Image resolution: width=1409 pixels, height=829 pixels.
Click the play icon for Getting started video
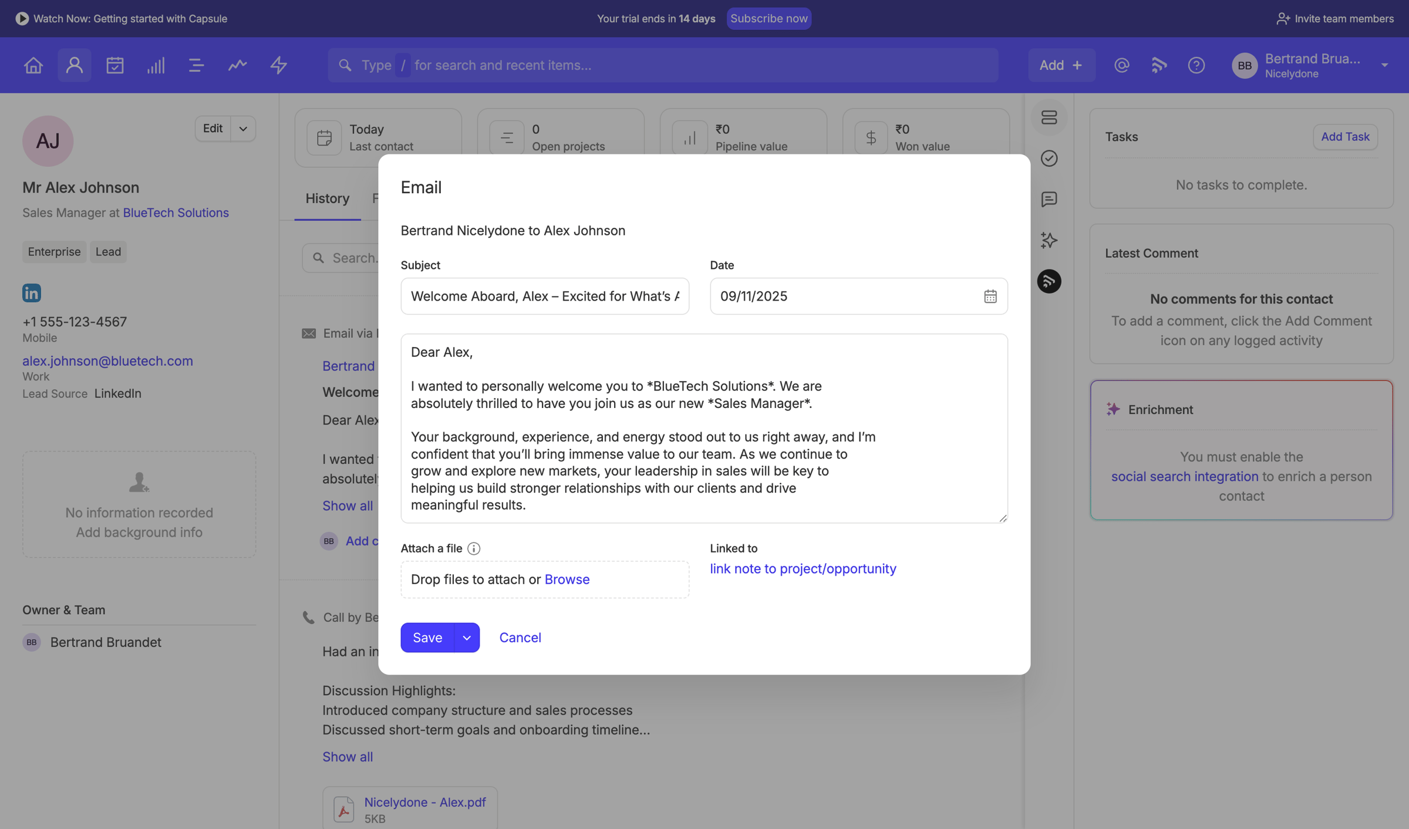coord(22,18)
